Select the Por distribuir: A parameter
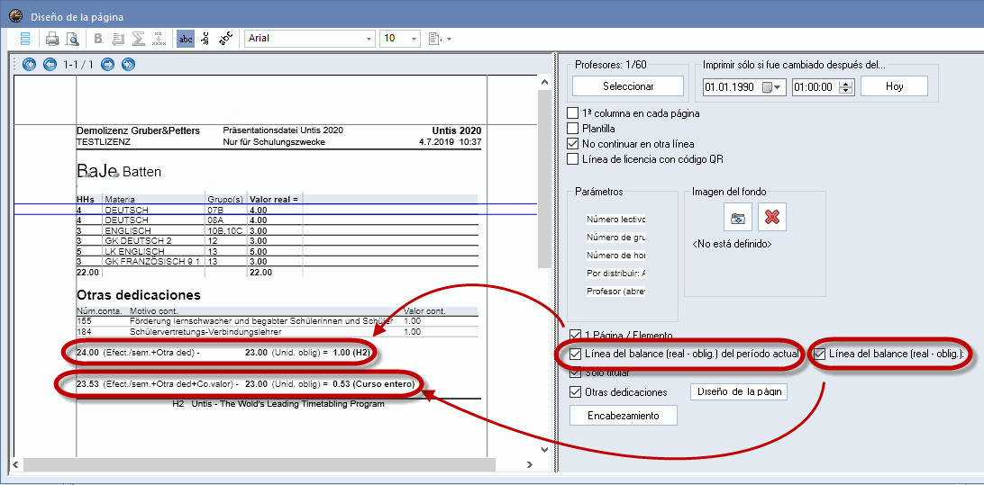The height and width of the screenshot is (485, 984). pyautogui.click(x=616, y=274)
